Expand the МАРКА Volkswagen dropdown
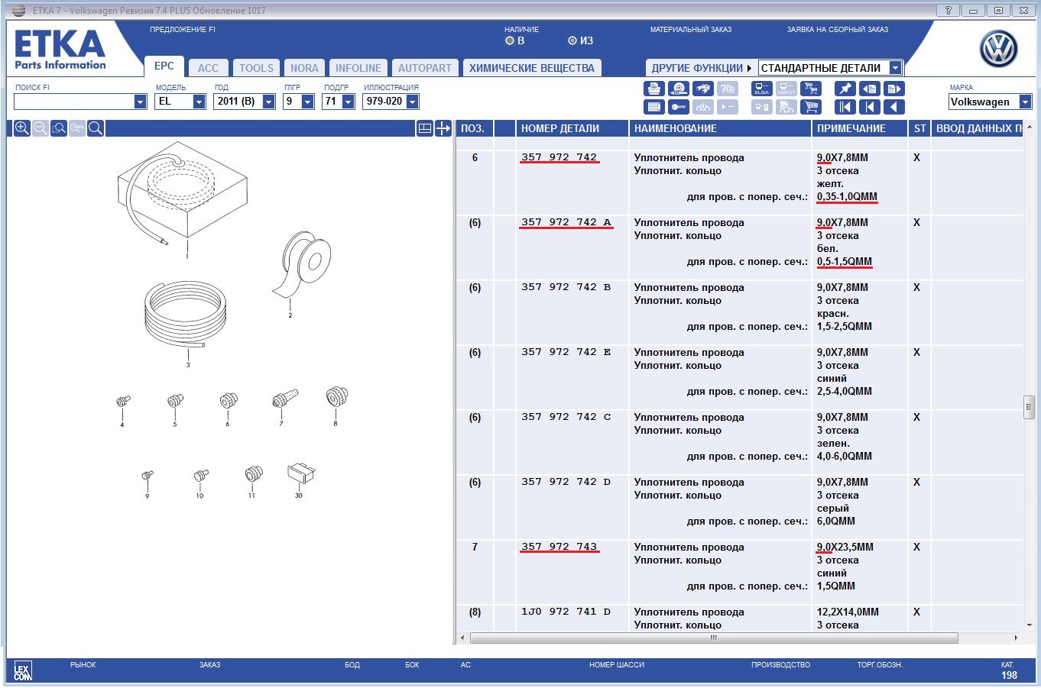The height and width of the screenshot is (688, 1041). (1025, 102)
